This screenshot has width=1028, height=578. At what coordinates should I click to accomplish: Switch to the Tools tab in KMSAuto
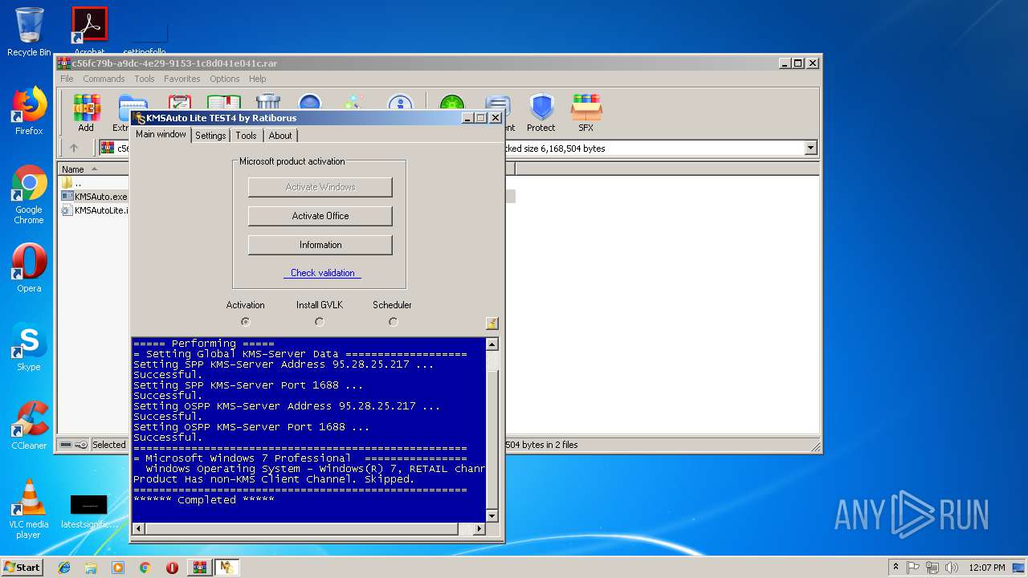coord(246,136)
